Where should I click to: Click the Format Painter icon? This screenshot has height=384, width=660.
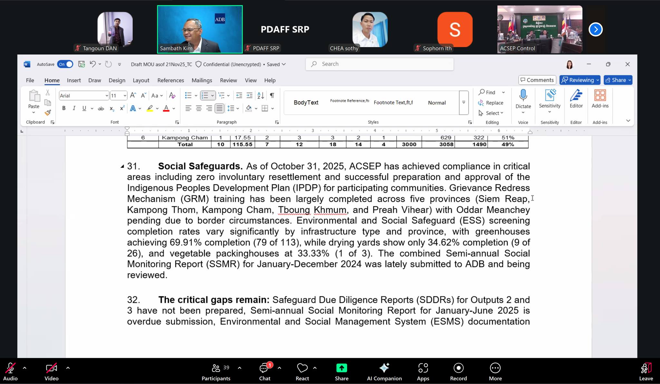coord(48,113)
